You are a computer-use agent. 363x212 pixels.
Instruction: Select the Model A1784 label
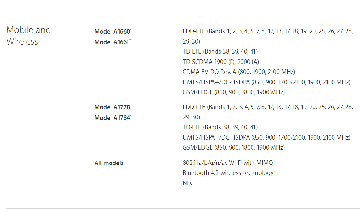tap(112, 118)
